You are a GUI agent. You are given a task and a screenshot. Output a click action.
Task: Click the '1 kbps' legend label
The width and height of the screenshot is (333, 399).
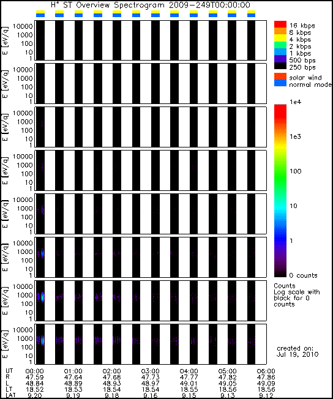(300, 53)
